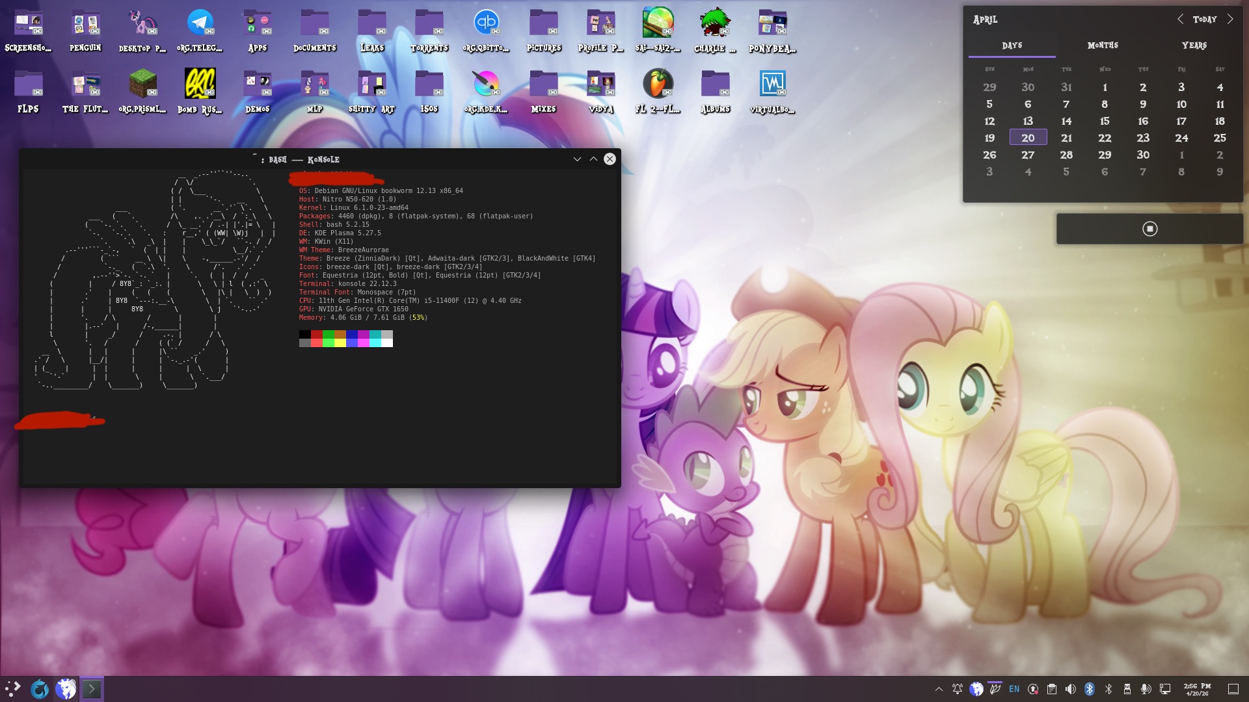Open the clock showing 2:56 PM
This screenshot has height=702, width=1249.
click(x=1197, y=689)
